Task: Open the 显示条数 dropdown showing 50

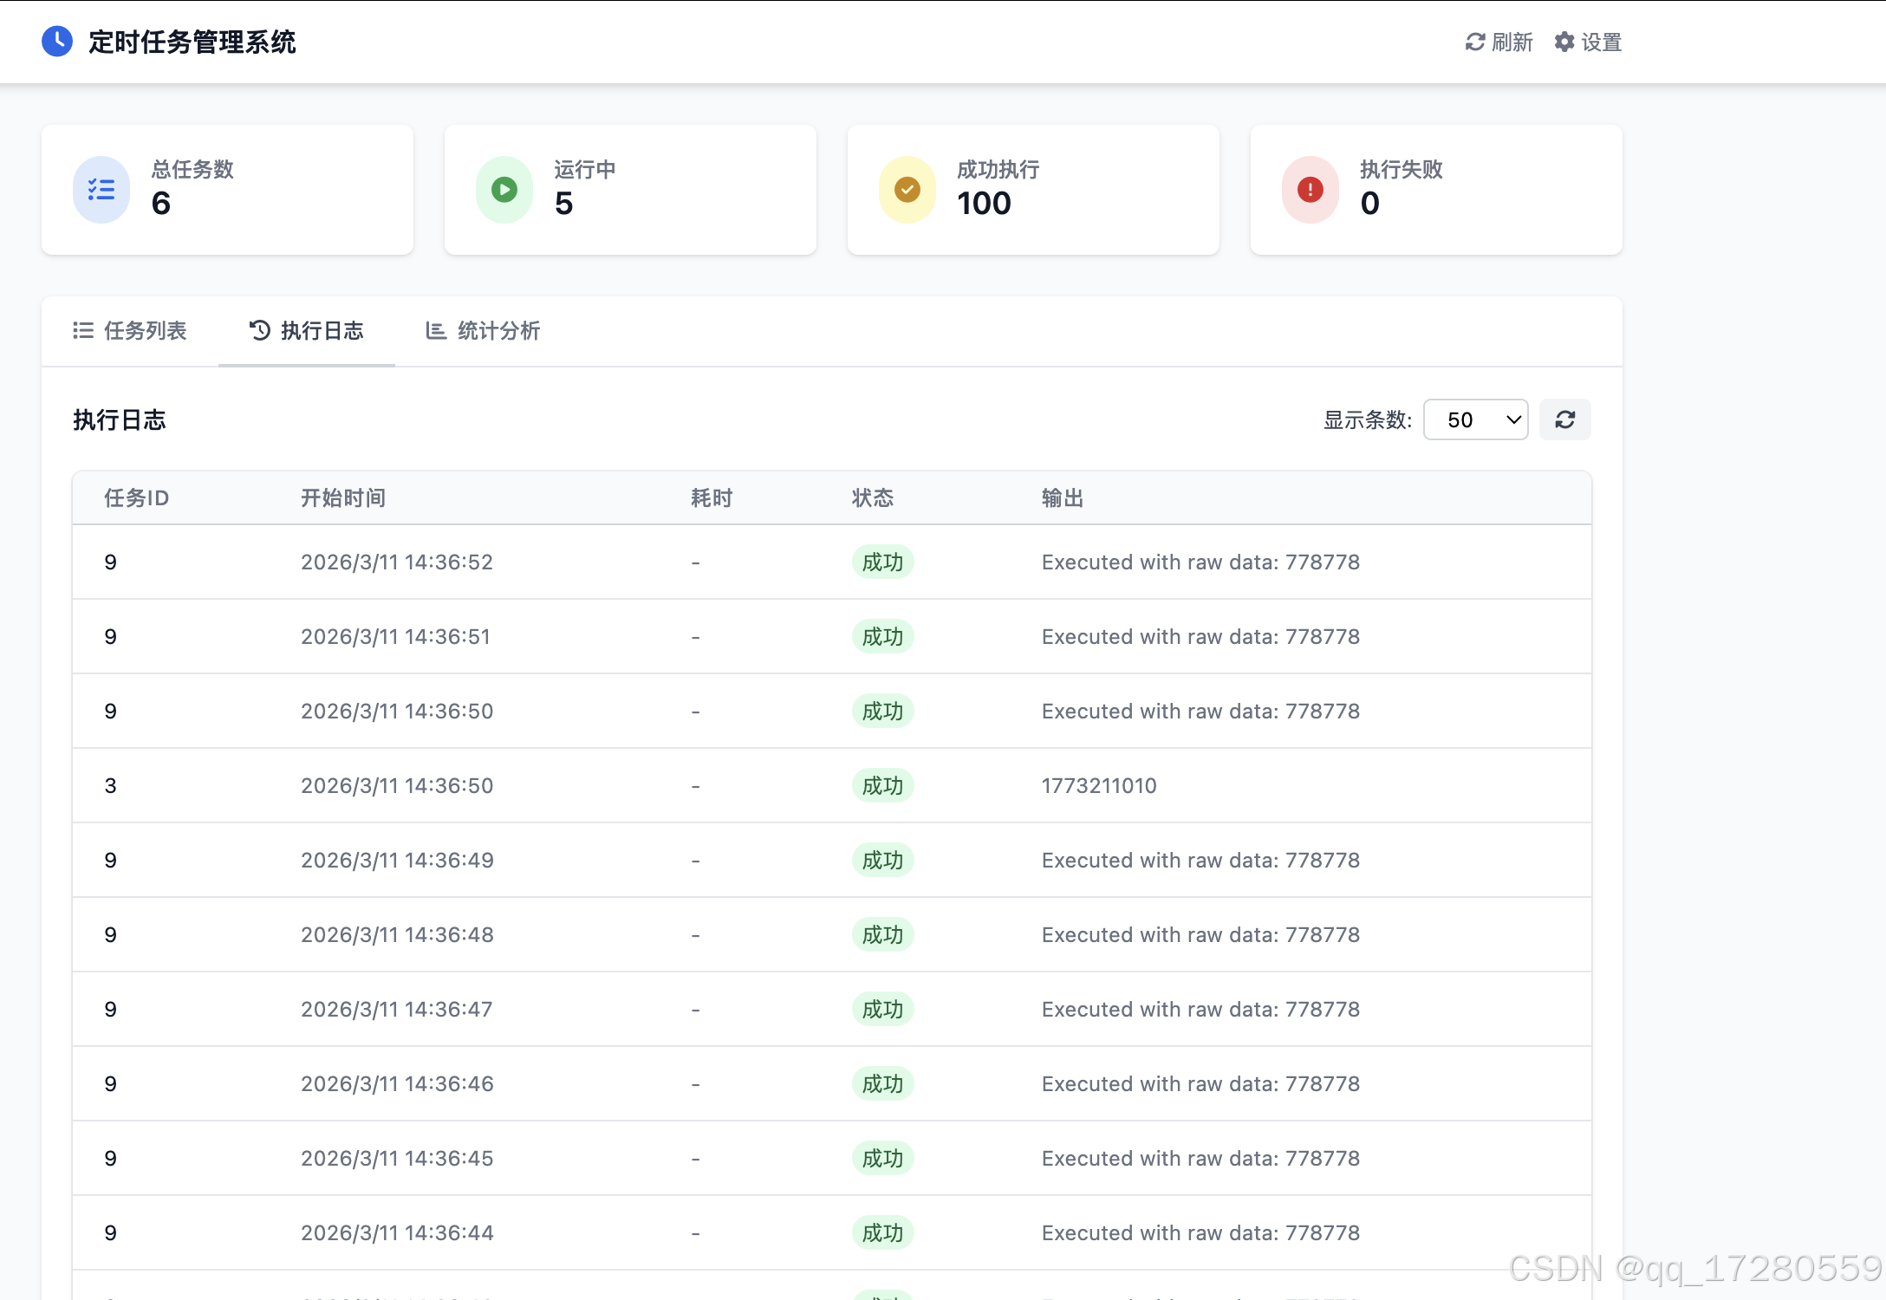Action: click(x=1475, y=419)
